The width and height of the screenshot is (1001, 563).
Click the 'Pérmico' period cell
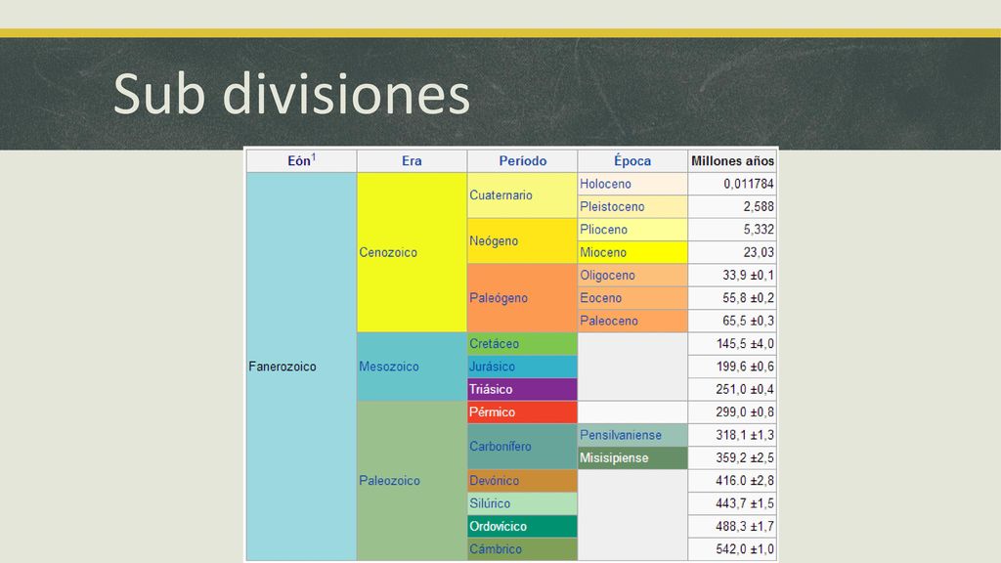point(522,412)
